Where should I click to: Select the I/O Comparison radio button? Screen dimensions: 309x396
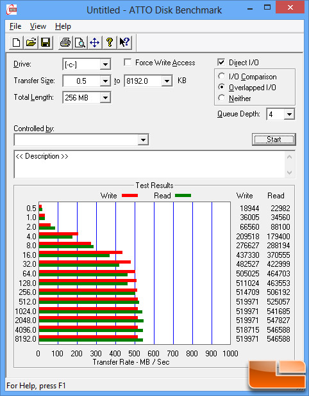(x=221, y=76)
